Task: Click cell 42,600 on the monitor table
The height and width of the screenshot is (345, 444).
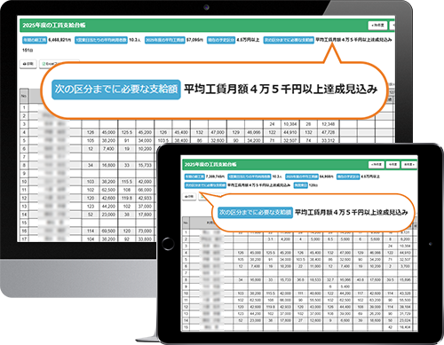Action: coord(108,198)
